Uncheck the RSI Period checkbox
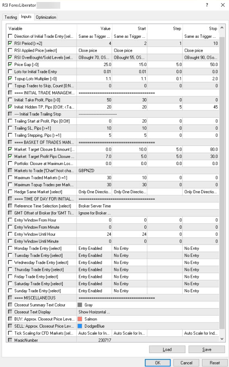The height and width of the screenshot is (367, 229). coord(10,43)
